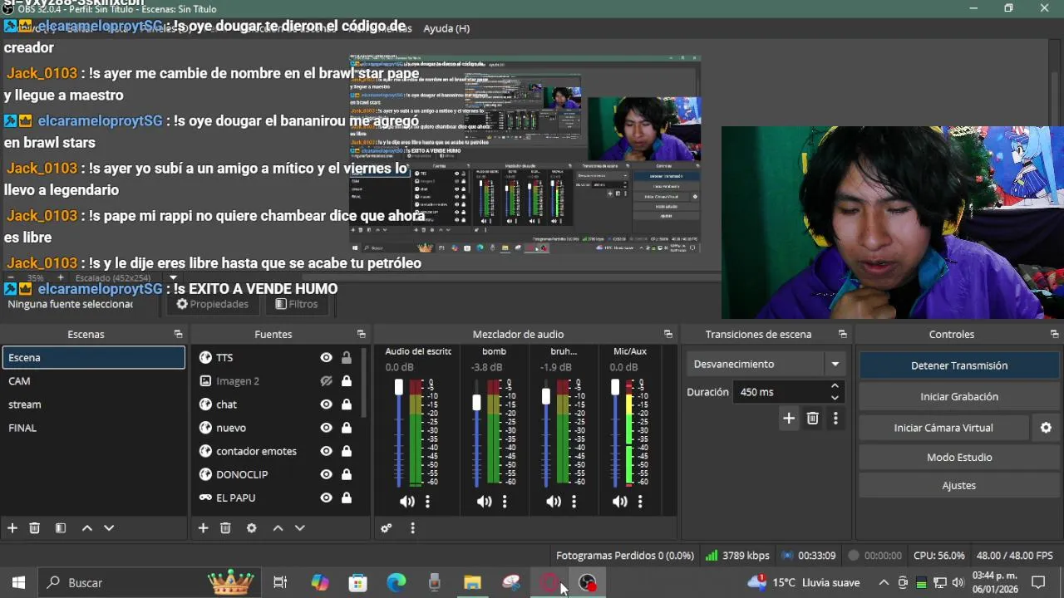Open options menu for Mic/Aux channel
Image resolution: width=1064 pixels, height=598 pixels.
[x=640, y=502]
